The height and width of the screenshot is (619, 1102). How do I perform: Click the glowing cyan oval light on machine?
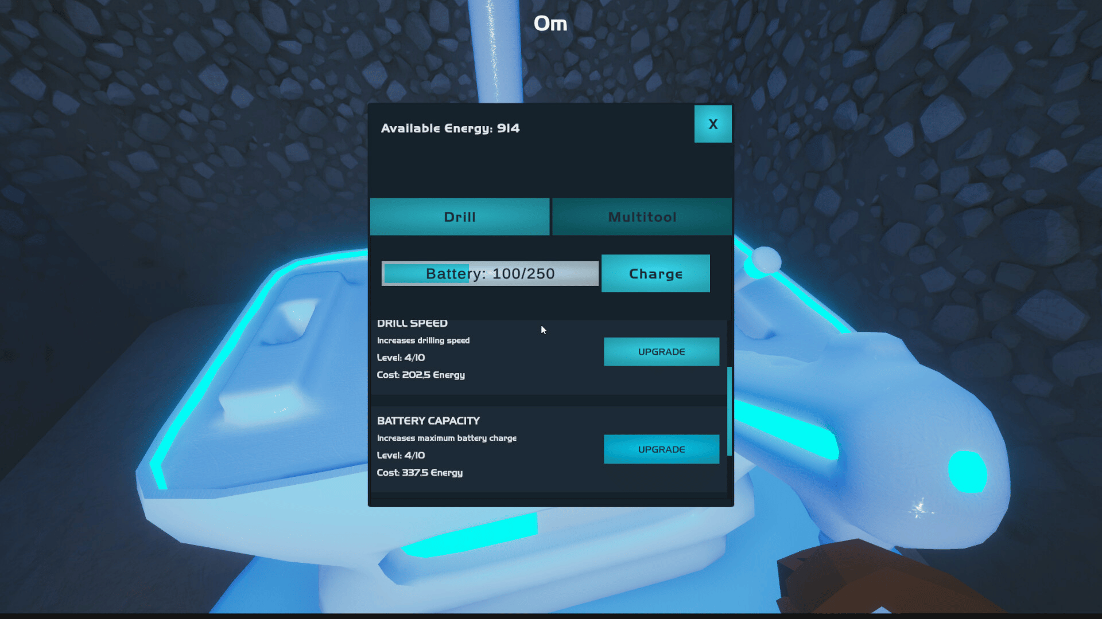tap(967, 471)
